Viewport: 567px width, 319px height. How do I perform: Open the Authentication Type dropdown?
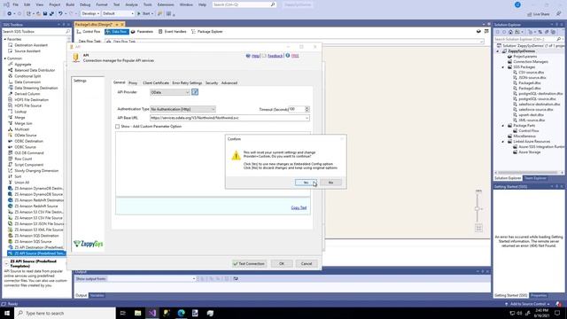click(183, 109)
